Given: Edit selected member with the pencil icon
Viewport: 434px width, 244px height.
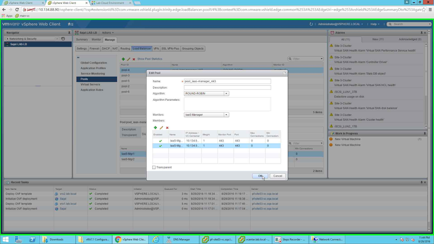Looking at the screenshot, I should pyautogui.click(x=161, y=128).
